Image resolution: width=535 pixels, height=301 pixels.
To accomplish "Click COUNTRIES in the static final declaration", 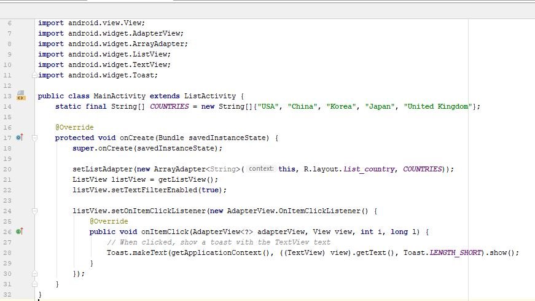I will pos(170,106).
